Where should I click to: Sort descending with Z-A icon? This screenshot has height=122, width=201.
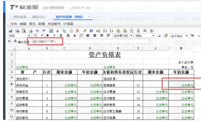pyautogui.click(x=111, y=31)
